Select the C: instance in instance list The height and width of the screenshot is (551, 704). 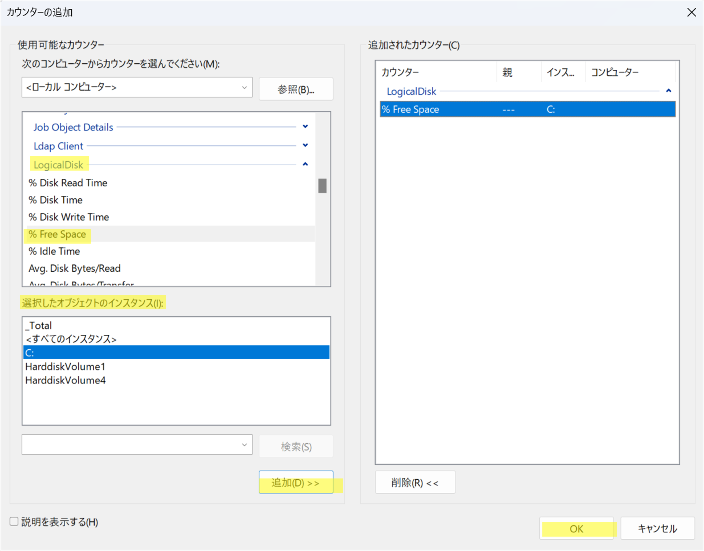click(176, 353)
